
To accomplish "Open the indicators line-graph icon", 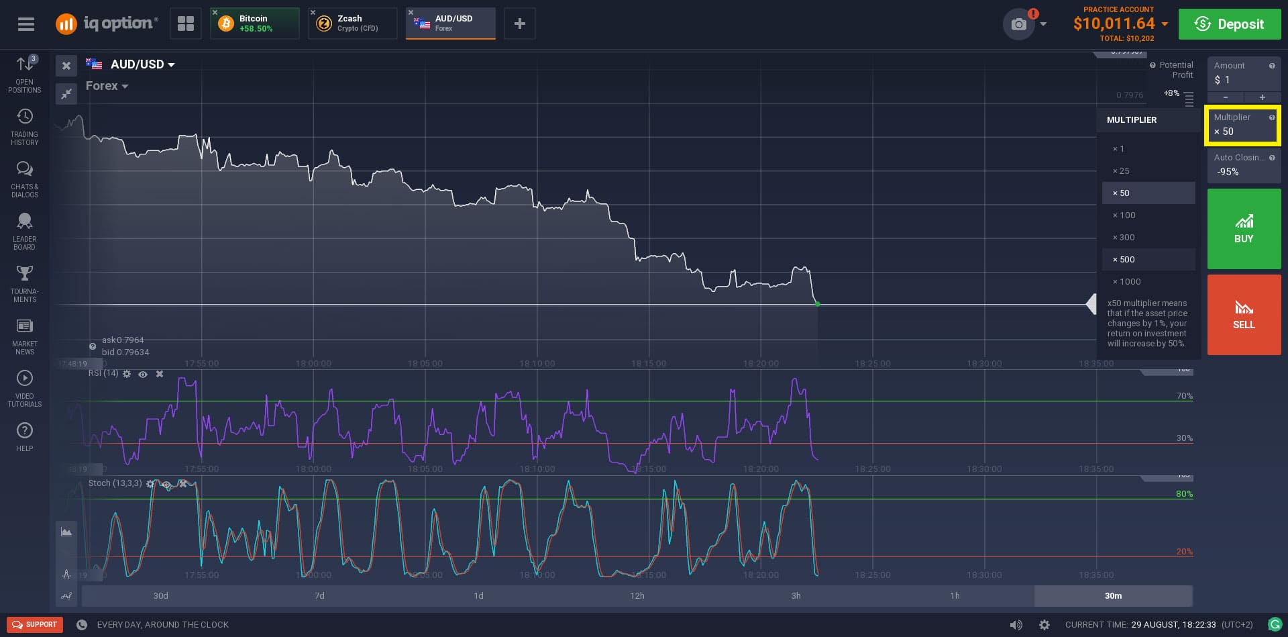I will (66, 595).
